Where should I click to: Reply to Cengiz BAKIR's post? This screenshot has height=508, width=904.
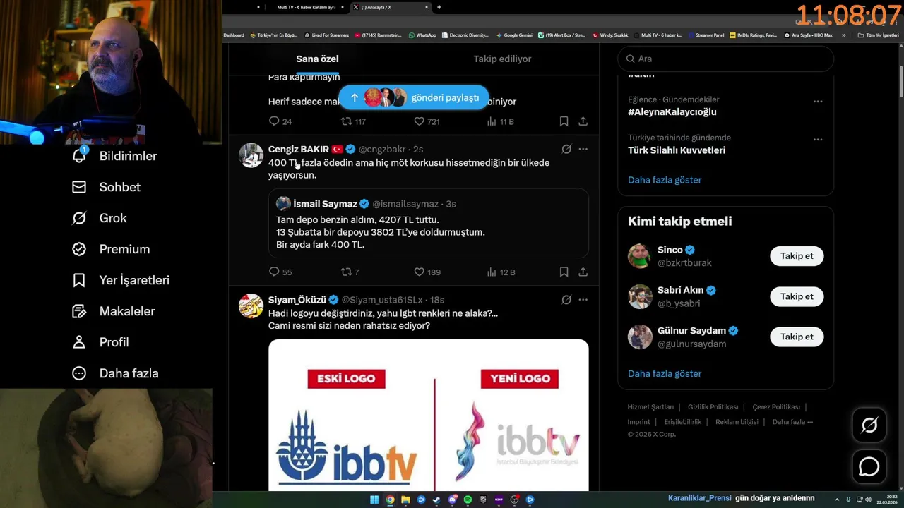point(280,272)
